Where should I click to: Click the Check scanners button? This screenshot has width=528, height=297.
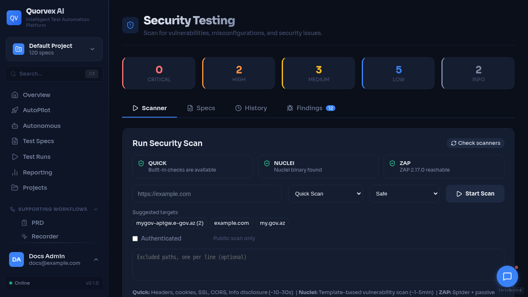[x=476, y=143]
